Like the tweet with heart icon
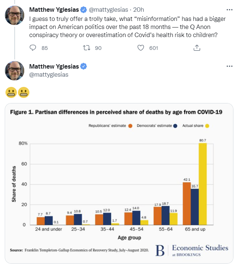Image resolution: width=236 pixels, height=267 pixels. (141, 48)
